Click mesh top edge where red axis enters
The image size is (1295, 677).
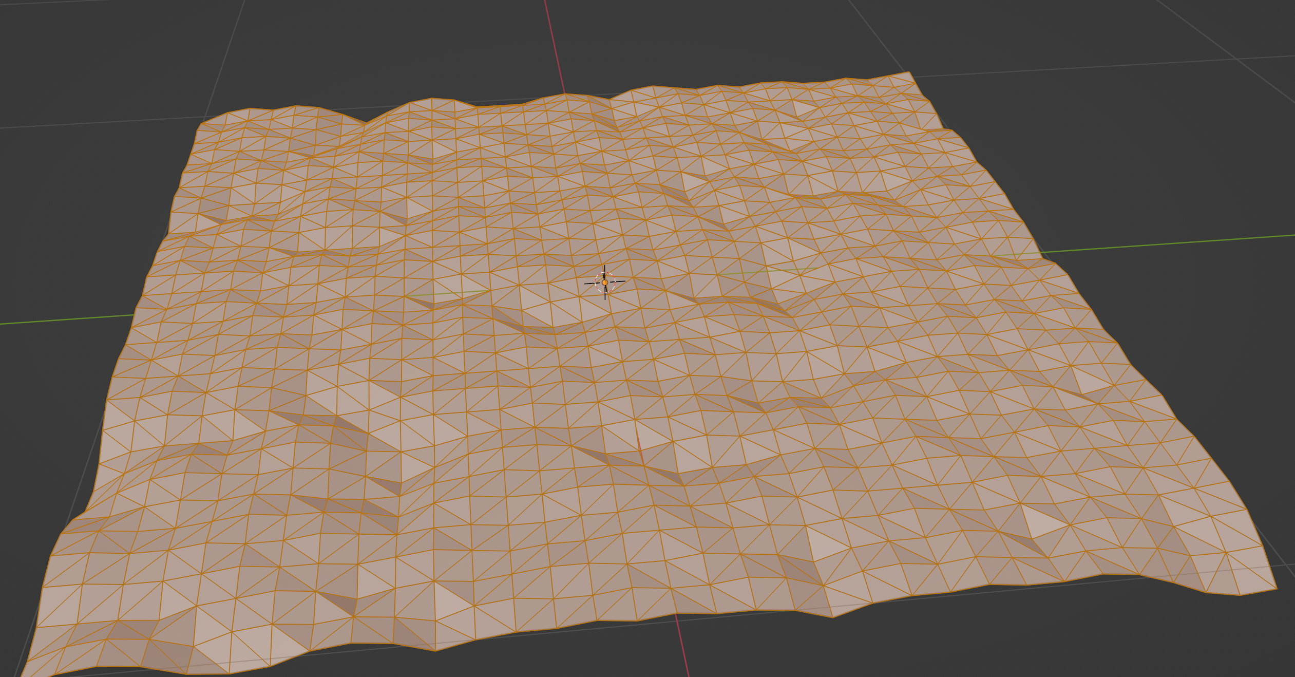[565, 94]
